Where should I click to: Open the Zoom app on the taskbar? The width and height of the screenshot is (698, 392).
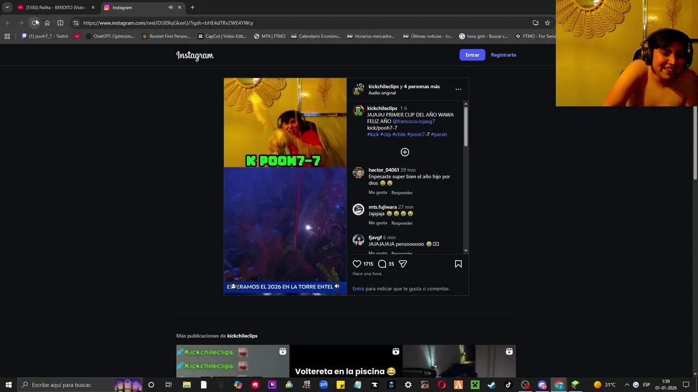323,385
